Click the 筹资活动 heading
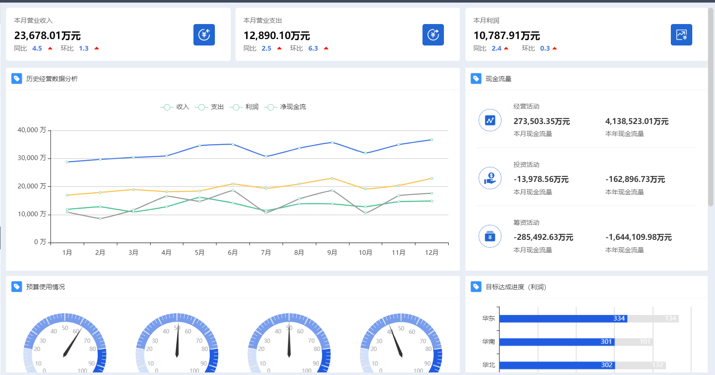The width and height of the screenshot is (715, 375). tap(526, 222)
